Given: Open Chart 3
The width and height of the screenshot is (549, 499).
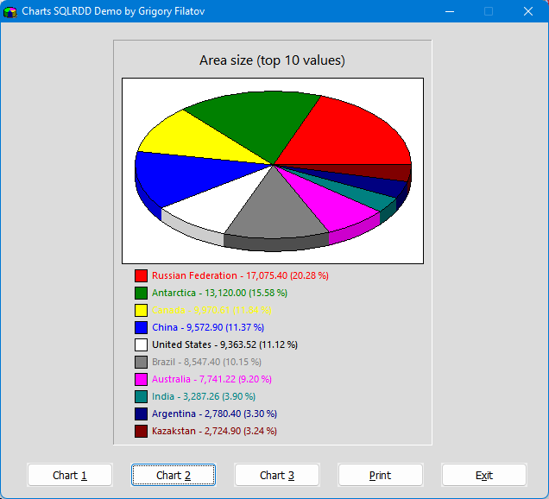Looking at the screenshot, I should point(277,475).
